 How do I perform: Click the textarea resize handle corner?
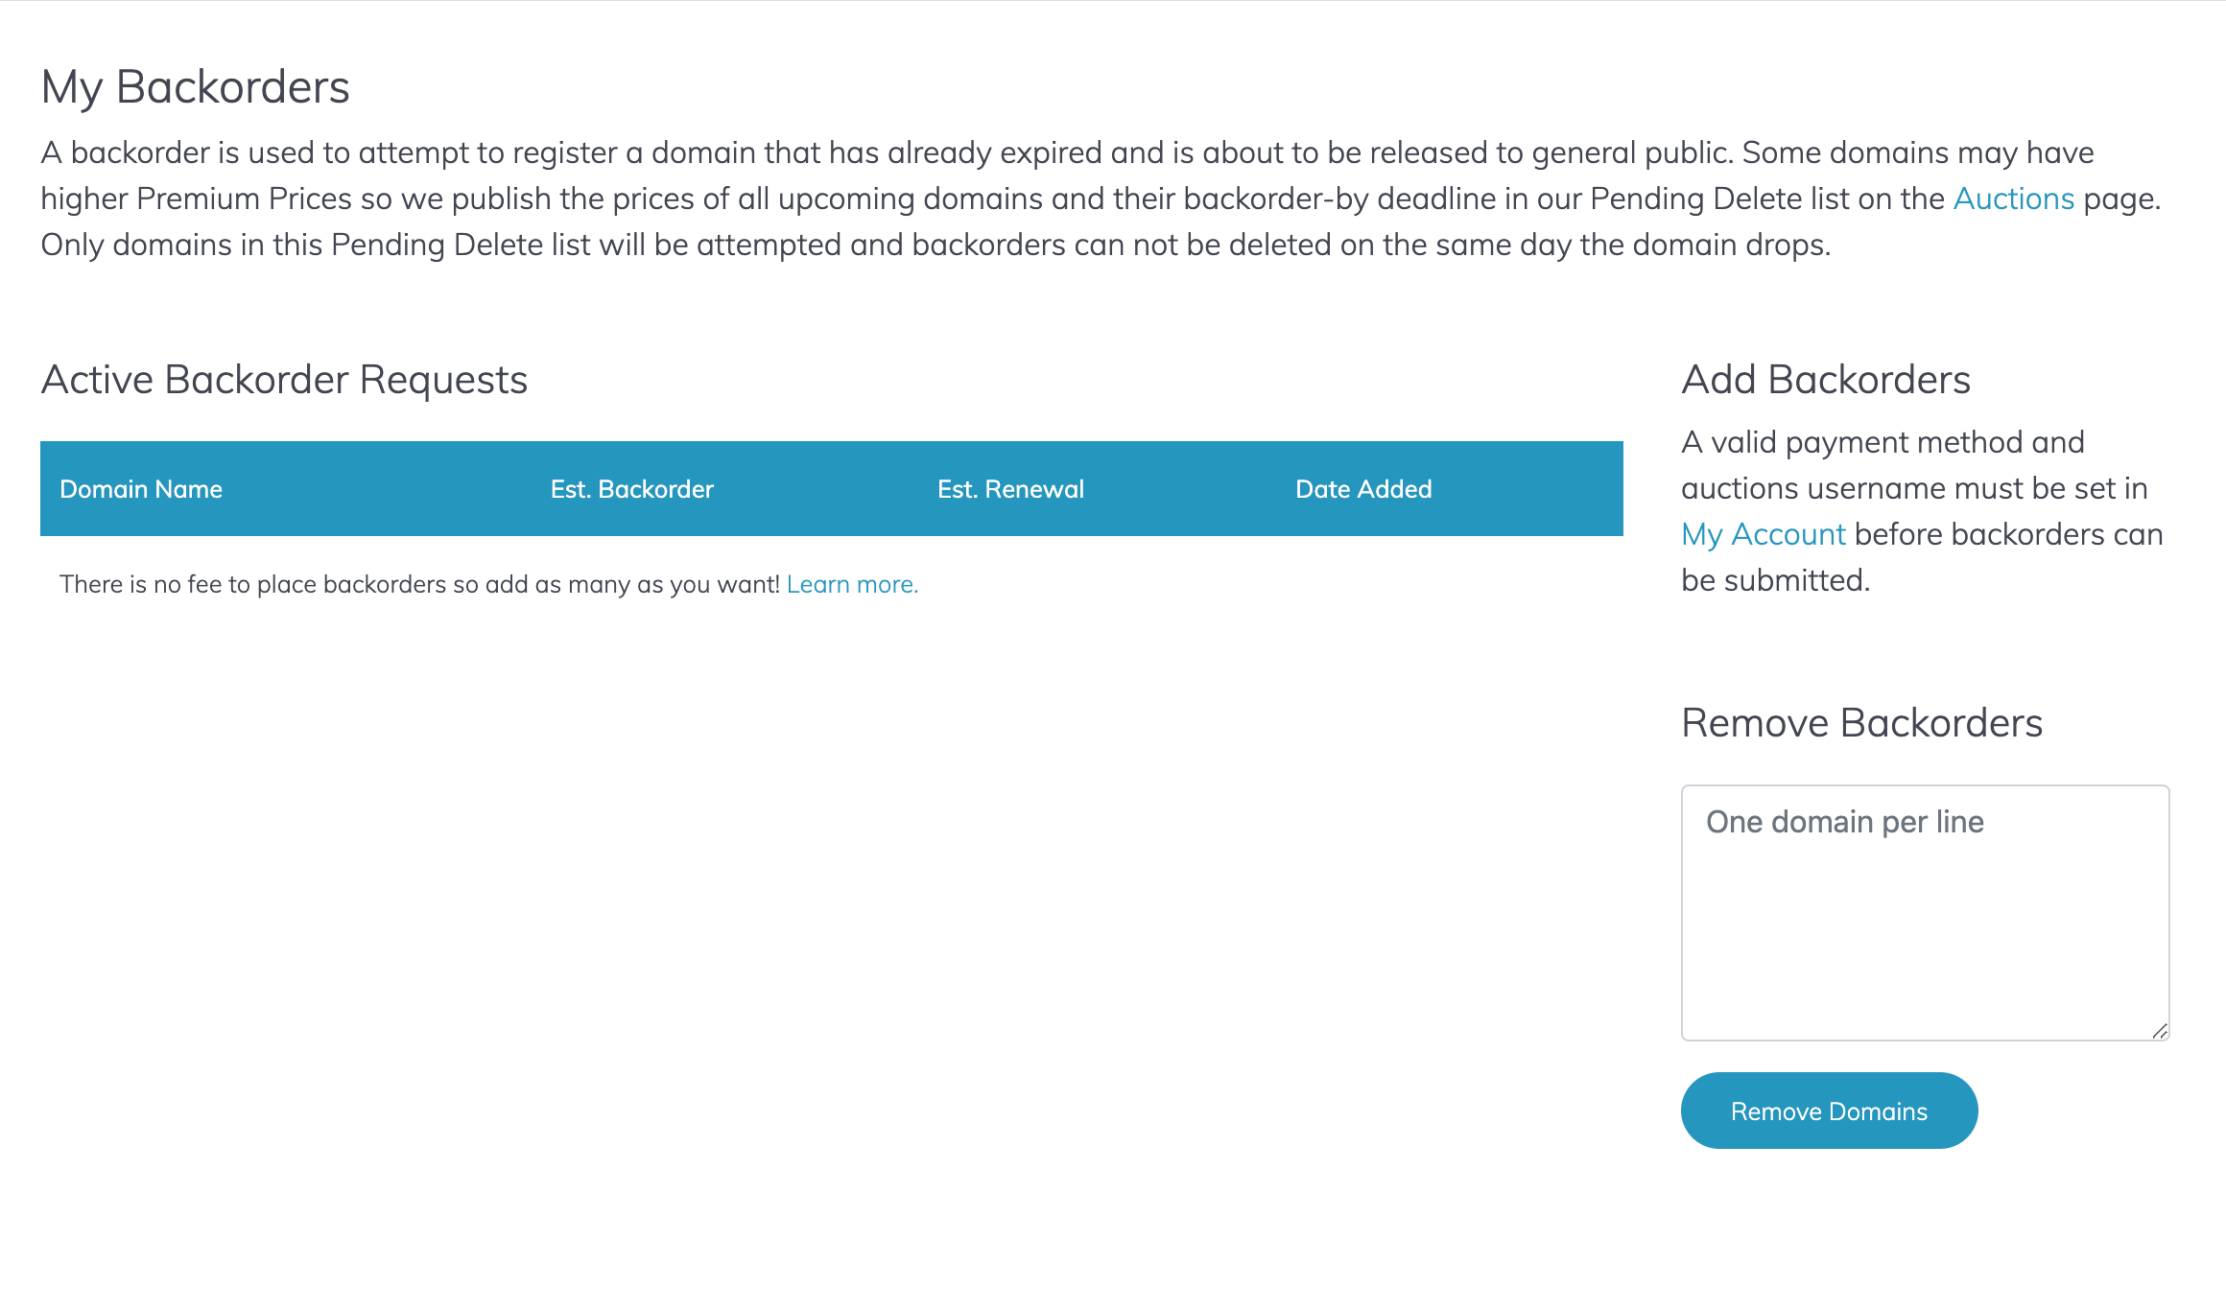tap(2159, 1031)
